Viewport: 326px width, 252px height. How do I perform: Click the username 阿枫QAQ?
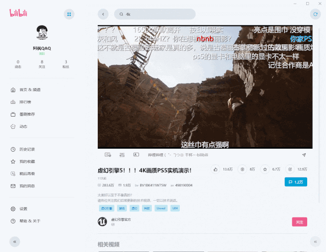click(42, 48)
